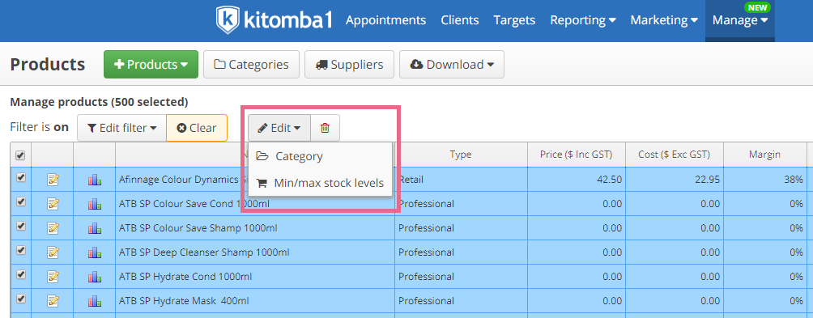The image size is (813, 318).
Task: Open the Categories button
Action: [x=252, y=64]
